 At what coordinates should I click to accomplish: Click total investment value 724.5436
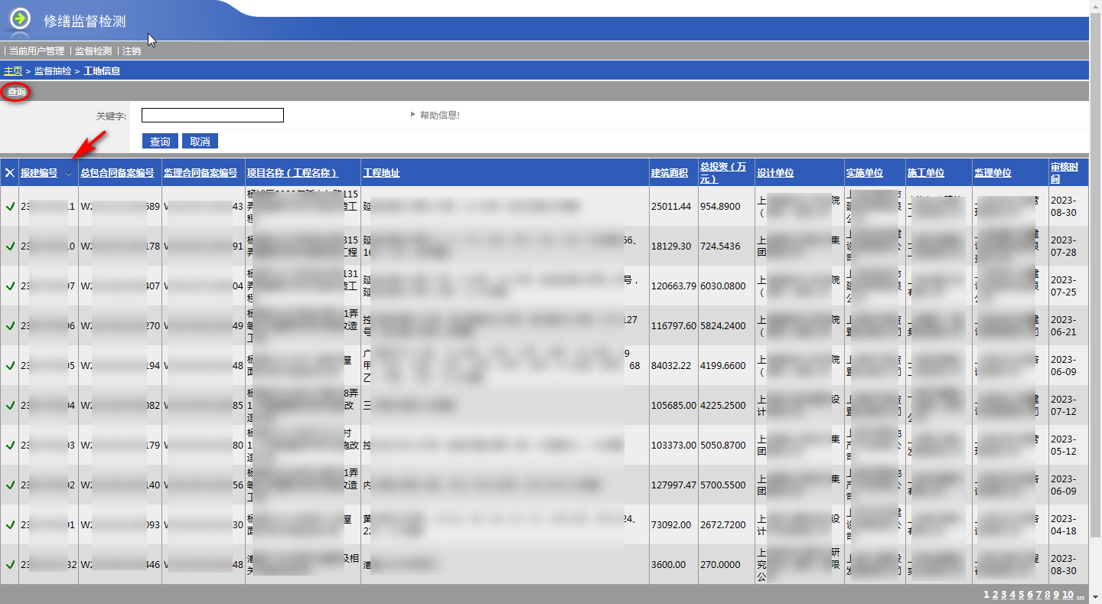pyautogui.click(x=720, y=246)
